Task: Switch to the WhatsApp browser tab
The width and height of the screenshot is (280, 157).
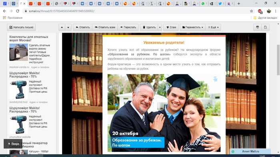Action: pos(203,4)
